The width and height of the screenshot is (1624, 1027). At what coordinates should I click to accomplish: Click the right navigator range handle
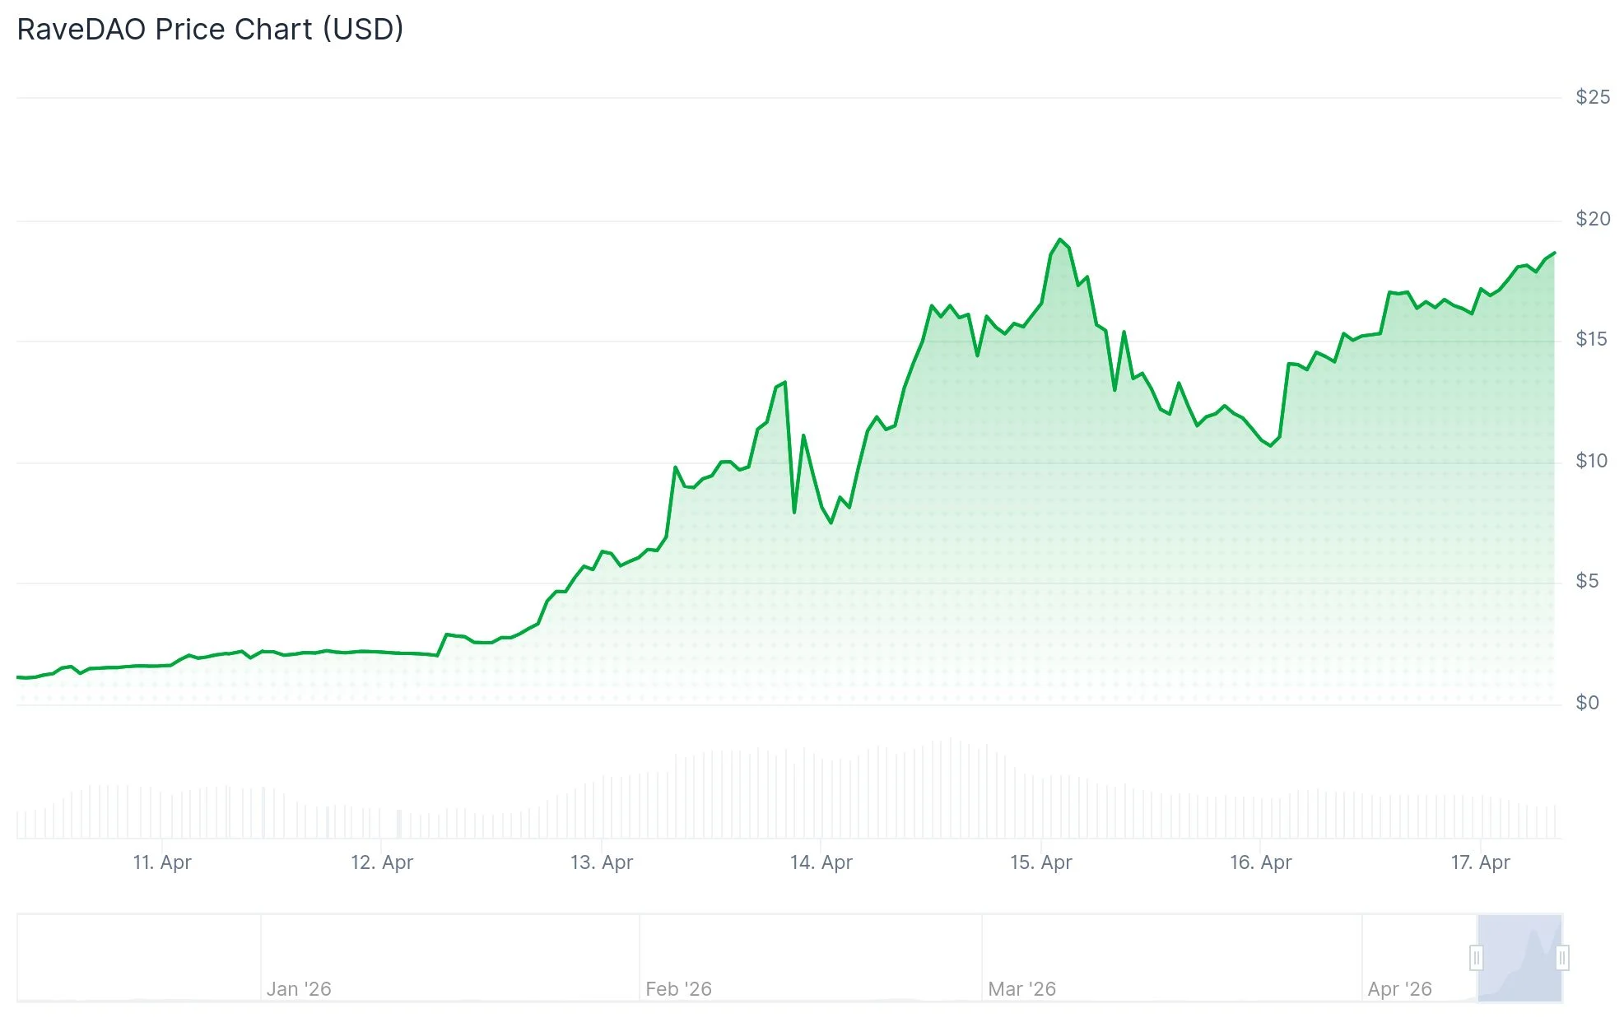coord(1562,958)
